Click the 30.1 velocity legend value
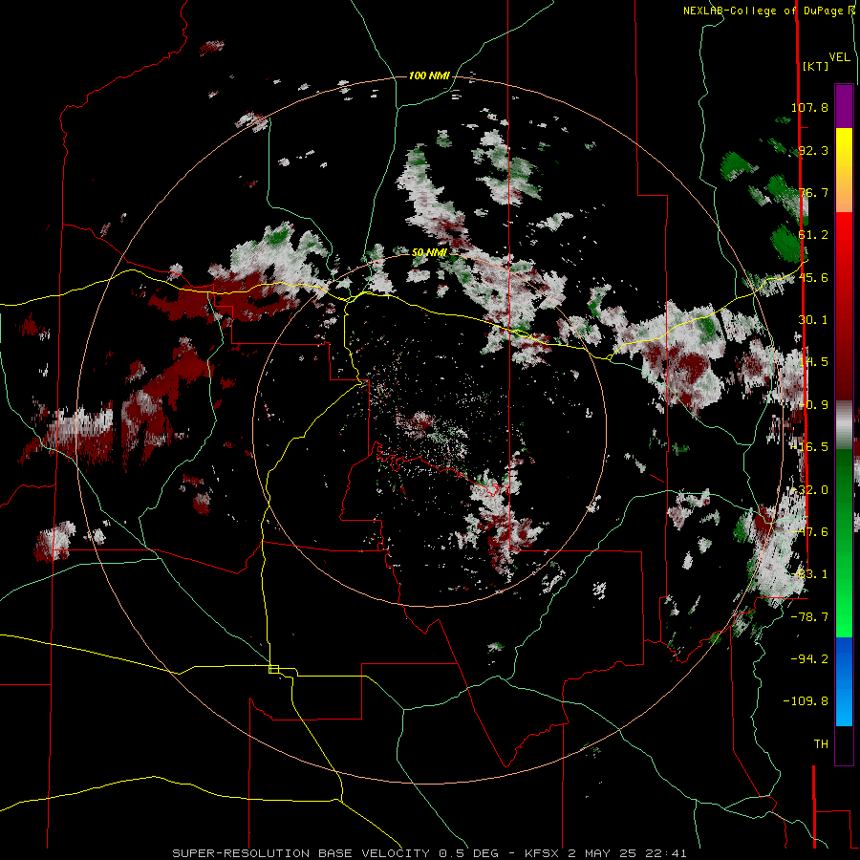This screenshot has height=860, width=860. pos(813,320)
